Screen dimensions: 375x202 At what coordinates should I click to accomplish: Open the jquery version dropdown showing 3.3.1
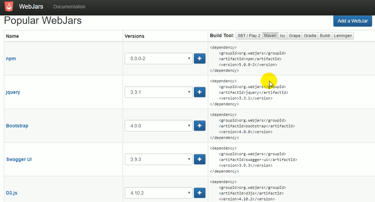159,92
